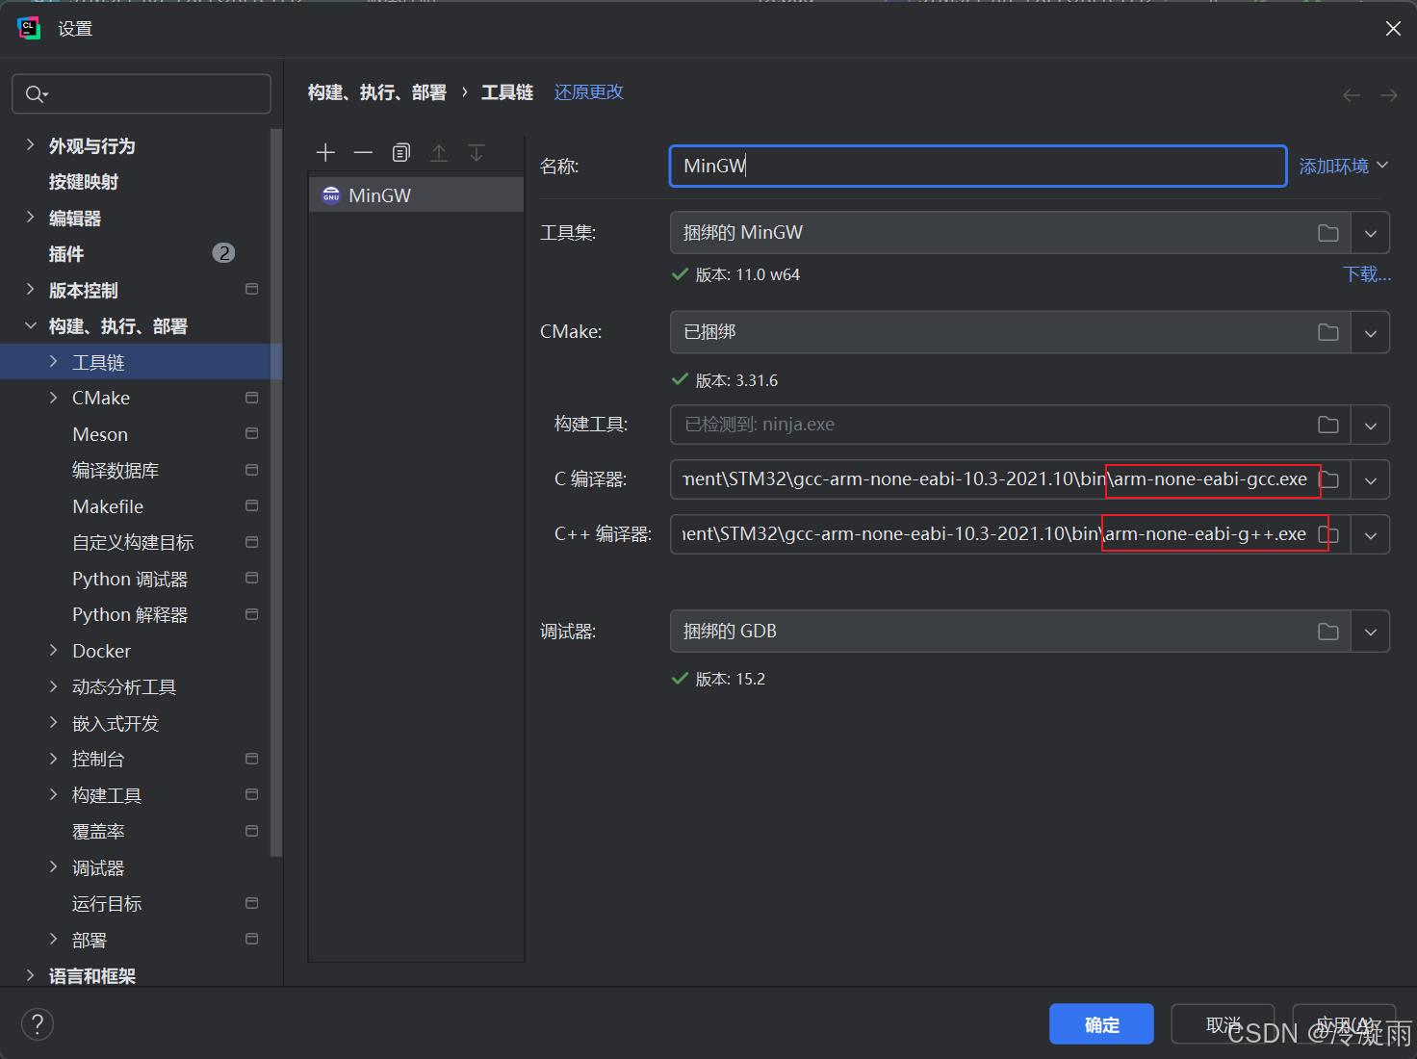Expand the 语言和框架 section
Screen dimensions: 1417x1059
30,975
